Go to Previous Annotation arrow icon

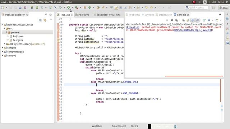pos(138,8)
